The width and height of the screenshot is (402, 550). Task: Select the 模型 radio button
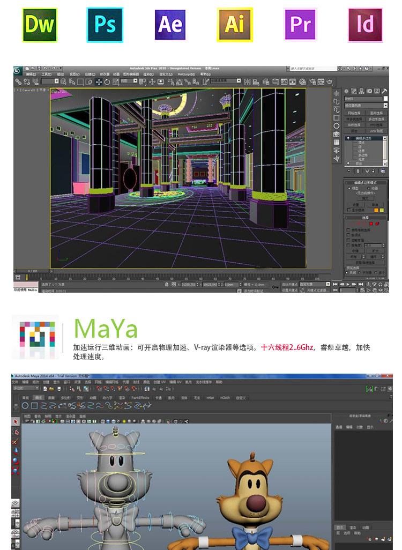point(349,188)
